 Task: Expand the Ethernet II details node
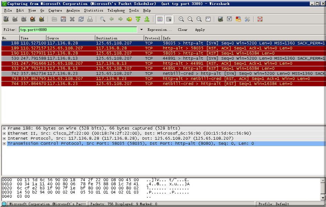point(4,133)
